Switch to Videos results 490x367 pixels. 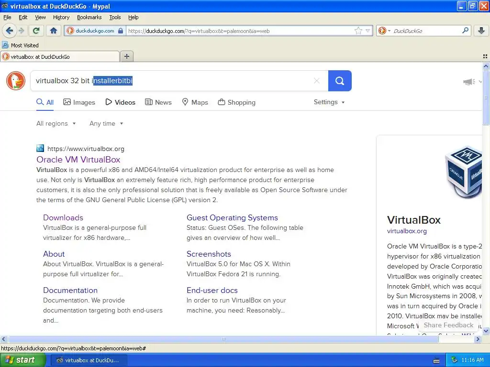point(120,102)
